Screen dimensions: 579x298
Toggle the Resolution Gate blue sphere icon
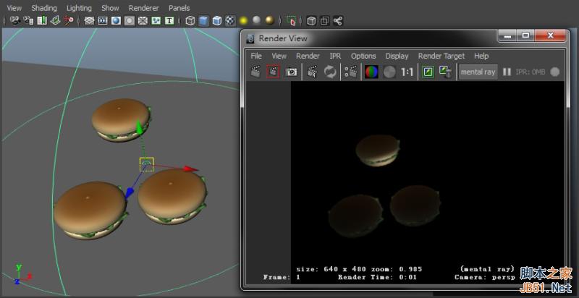pyautogui.click(x=116, y=21)
